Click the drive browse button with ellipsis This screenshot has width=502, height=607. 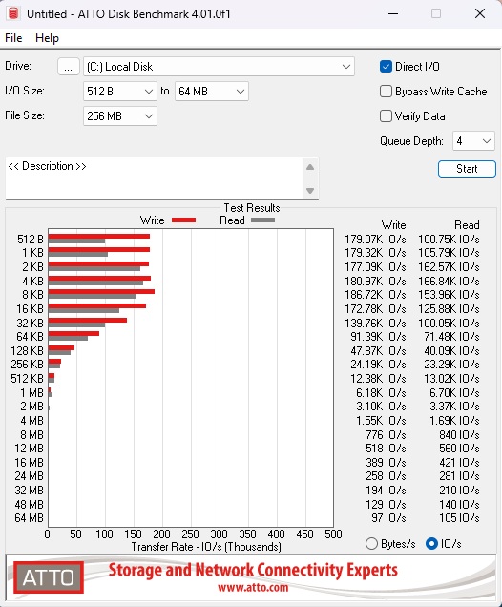tap(69, 67)
